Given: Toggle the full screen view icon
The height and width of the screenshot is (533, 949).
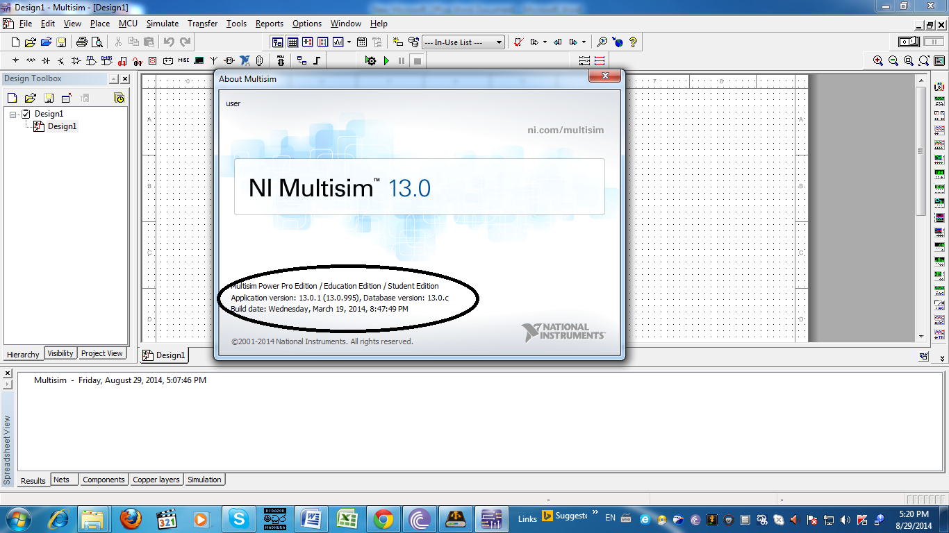Looking at the screenshot, I should [939, 61].
